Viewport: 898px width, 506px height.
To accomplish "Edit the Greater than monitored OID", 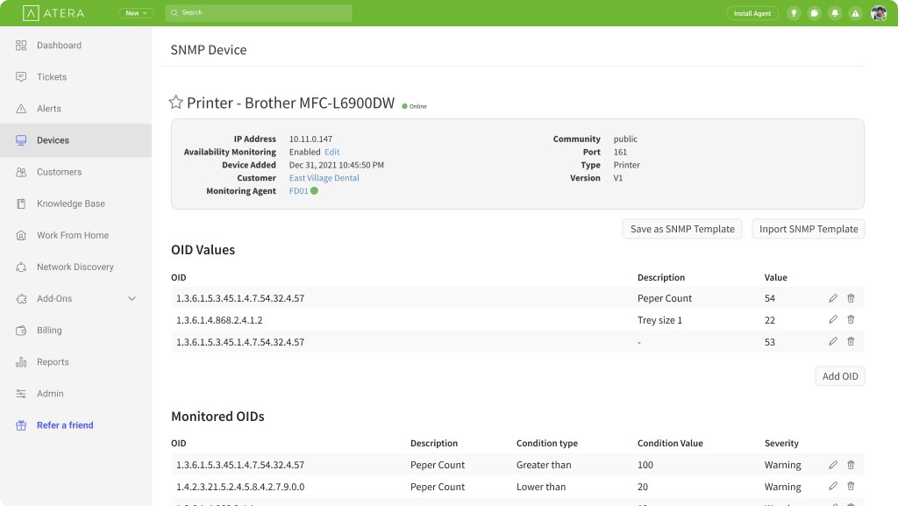I will pos(833,465).
